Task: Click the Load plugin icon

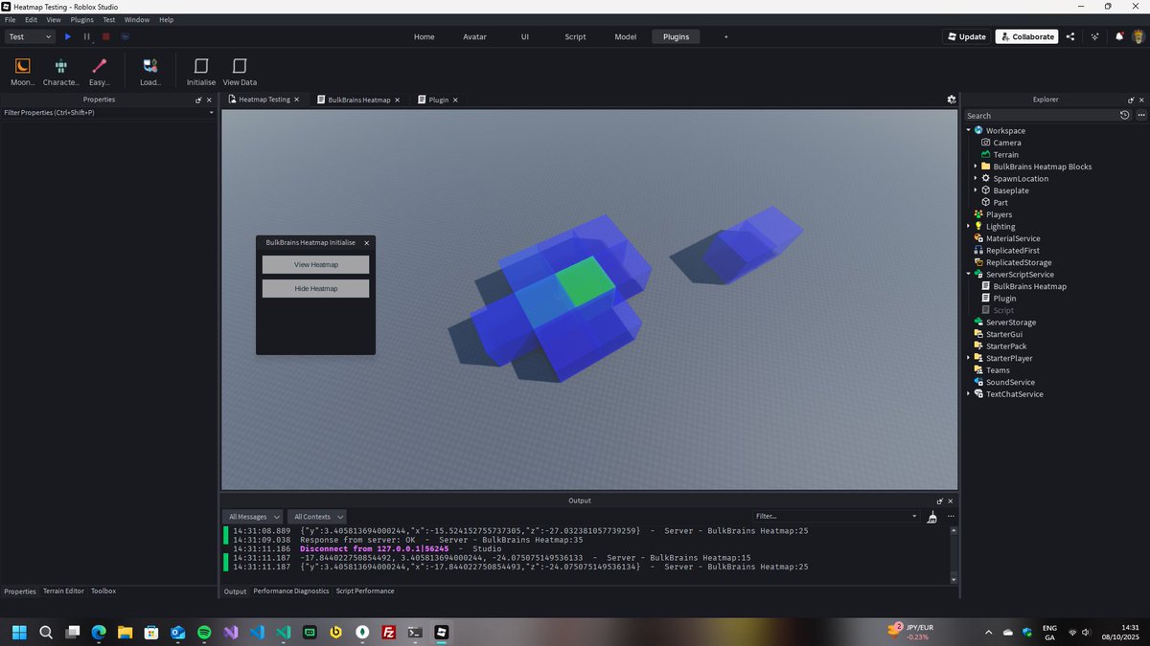Action: [x=150, y=72]
